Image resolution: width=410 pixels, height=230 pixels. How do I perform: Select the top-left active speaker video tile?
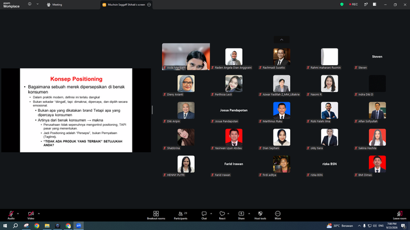186,57
